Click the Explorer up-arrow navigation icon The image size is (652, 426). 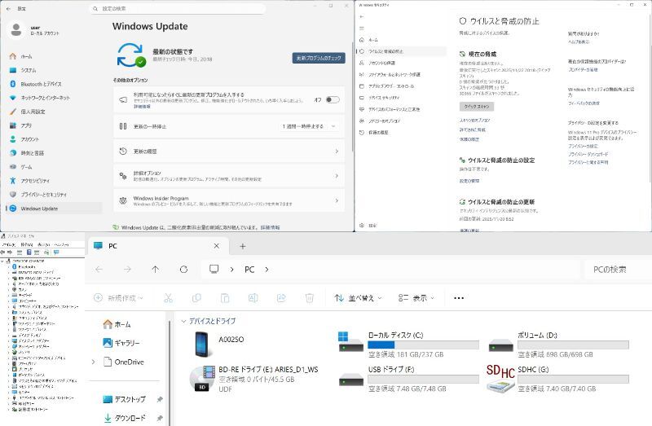pos(156,270)
